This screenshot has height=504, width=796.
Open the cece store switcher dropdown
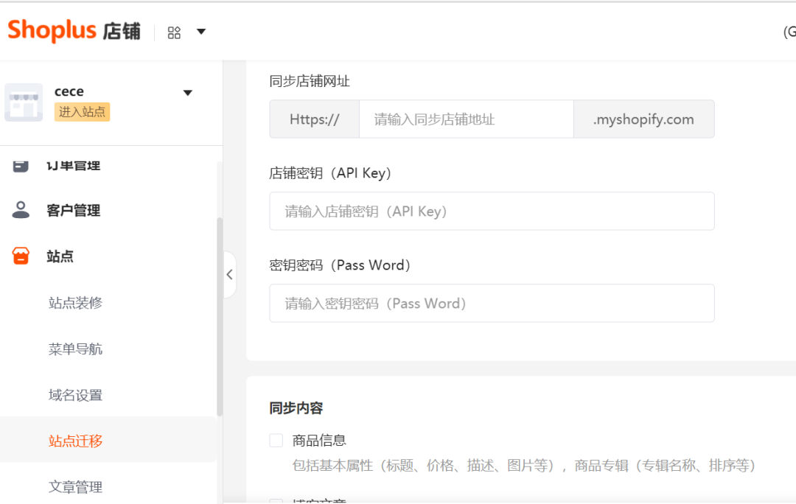point(188,92)
